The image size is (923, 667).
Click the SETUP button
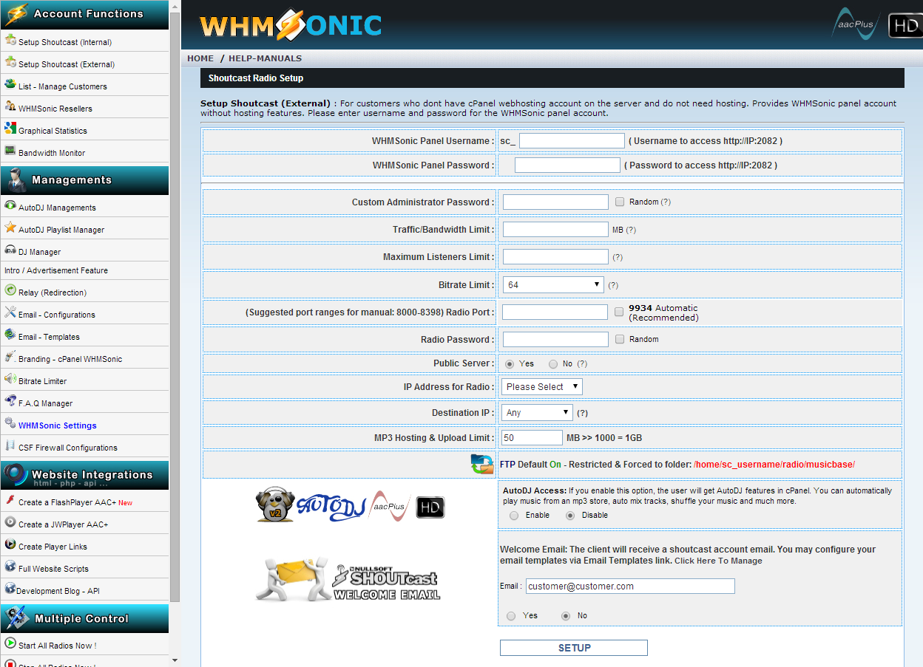pos(574,648)
